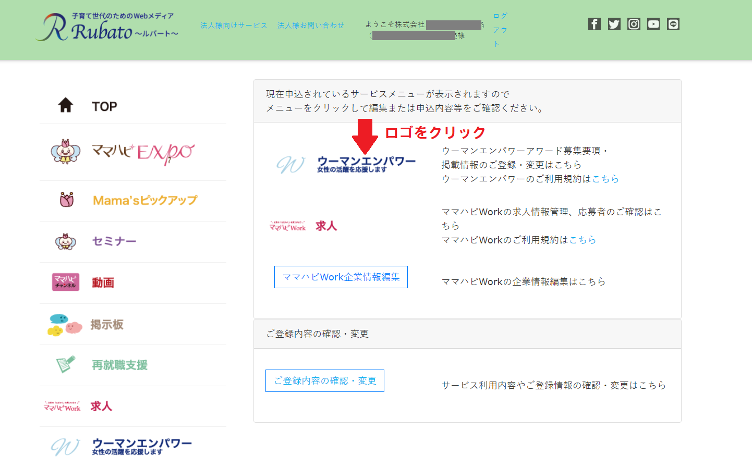This screenshot has width=752, height=467.
Task: Click 'ご登録内容の確認・変更' section heading
Action: point(318,334)
